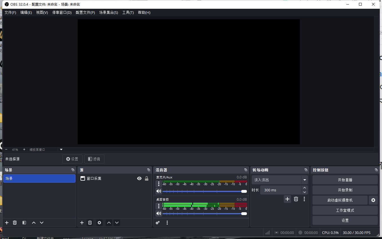Hide the 窗口采集 source via eye icon

[x=139, y=178]
